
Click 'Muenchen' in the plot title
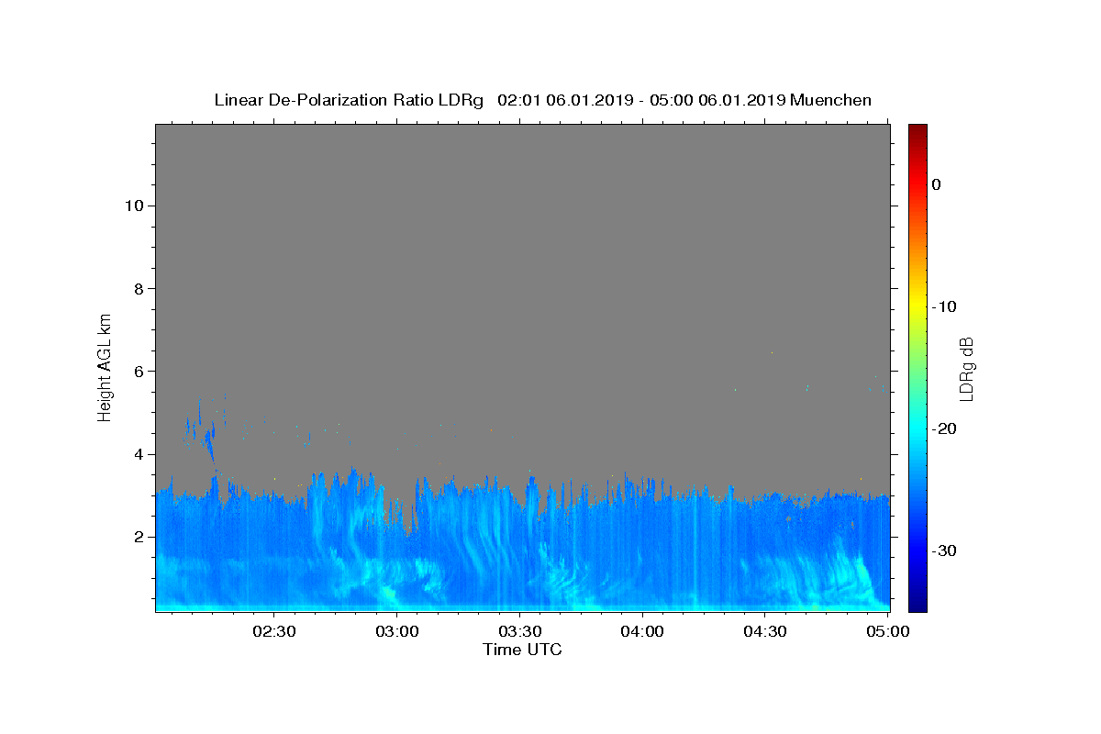coord(830,100)
